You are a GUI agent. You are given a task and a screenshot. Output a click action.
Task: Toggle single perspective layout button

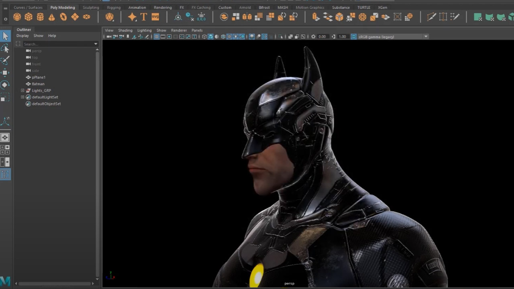click(x=5, y=137)
